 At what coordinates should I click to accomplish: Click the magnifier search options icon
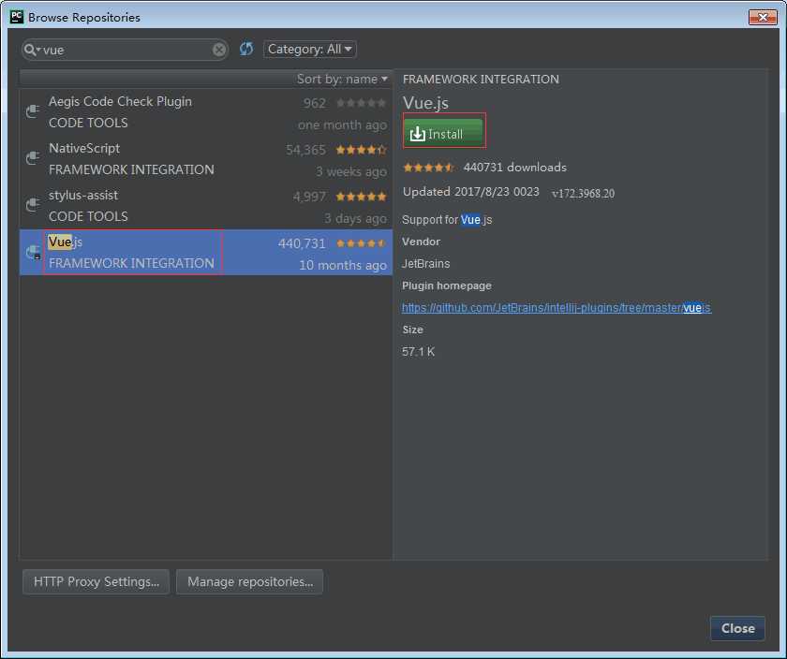32,50
